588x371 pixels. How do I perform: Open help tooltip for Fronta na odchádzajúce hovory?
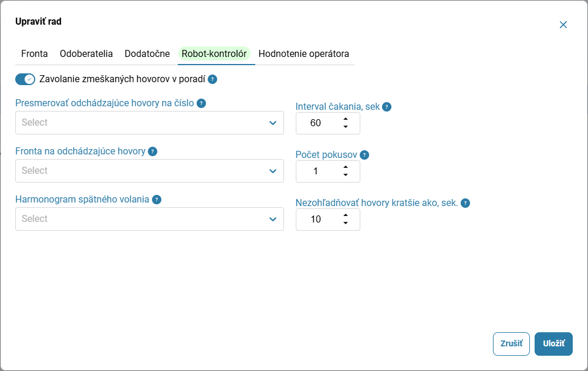coord(153,151)
